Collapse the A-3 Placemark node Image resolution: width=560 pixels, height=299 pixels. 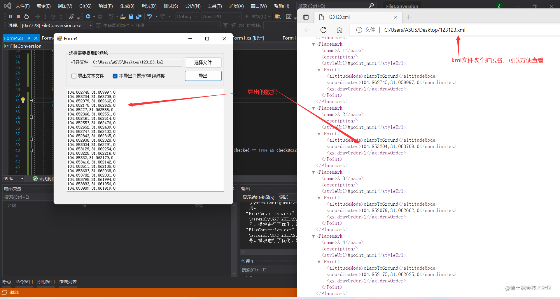(x=314, y=172)
